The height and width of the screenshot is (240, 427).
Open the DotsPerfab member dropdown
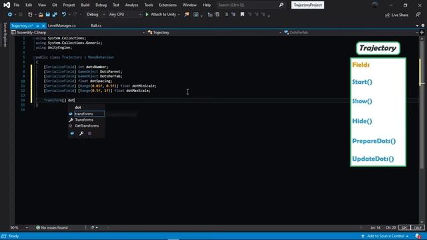(351, 33)
